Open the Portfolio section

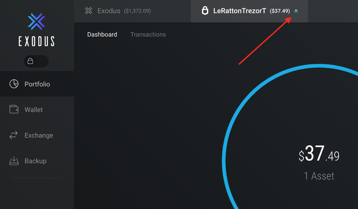pyautogui.click(x=37, y=84)
